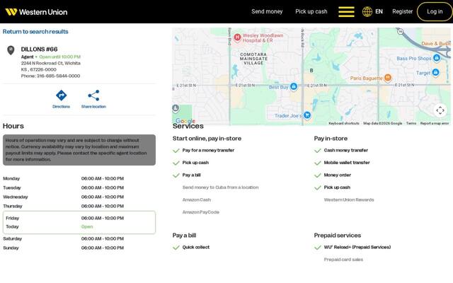Click the Directions arrow icon
The width and height of the screenshot is (453, 283).
click(62, 96)
